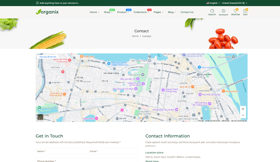This screenshot has width=280, height=162.
Task: Zoom in on the map
Action: click(243, 109)
